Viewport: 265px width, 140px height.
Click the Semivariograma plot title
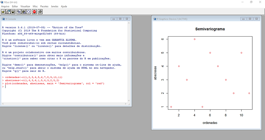pyautogui.click(x=210, y=29)
